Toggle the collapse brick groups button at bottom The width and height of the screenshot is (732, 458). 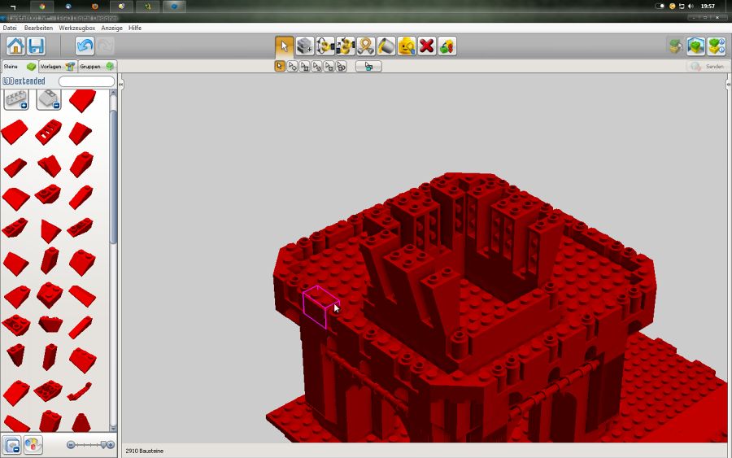tap(12, 445)
